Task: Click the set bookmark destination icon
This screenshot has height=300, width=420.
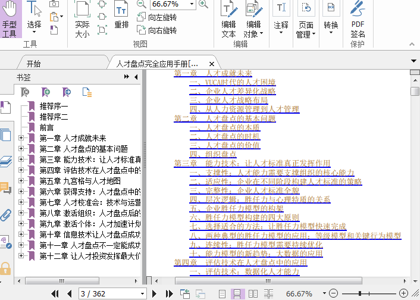Action: 67,92
